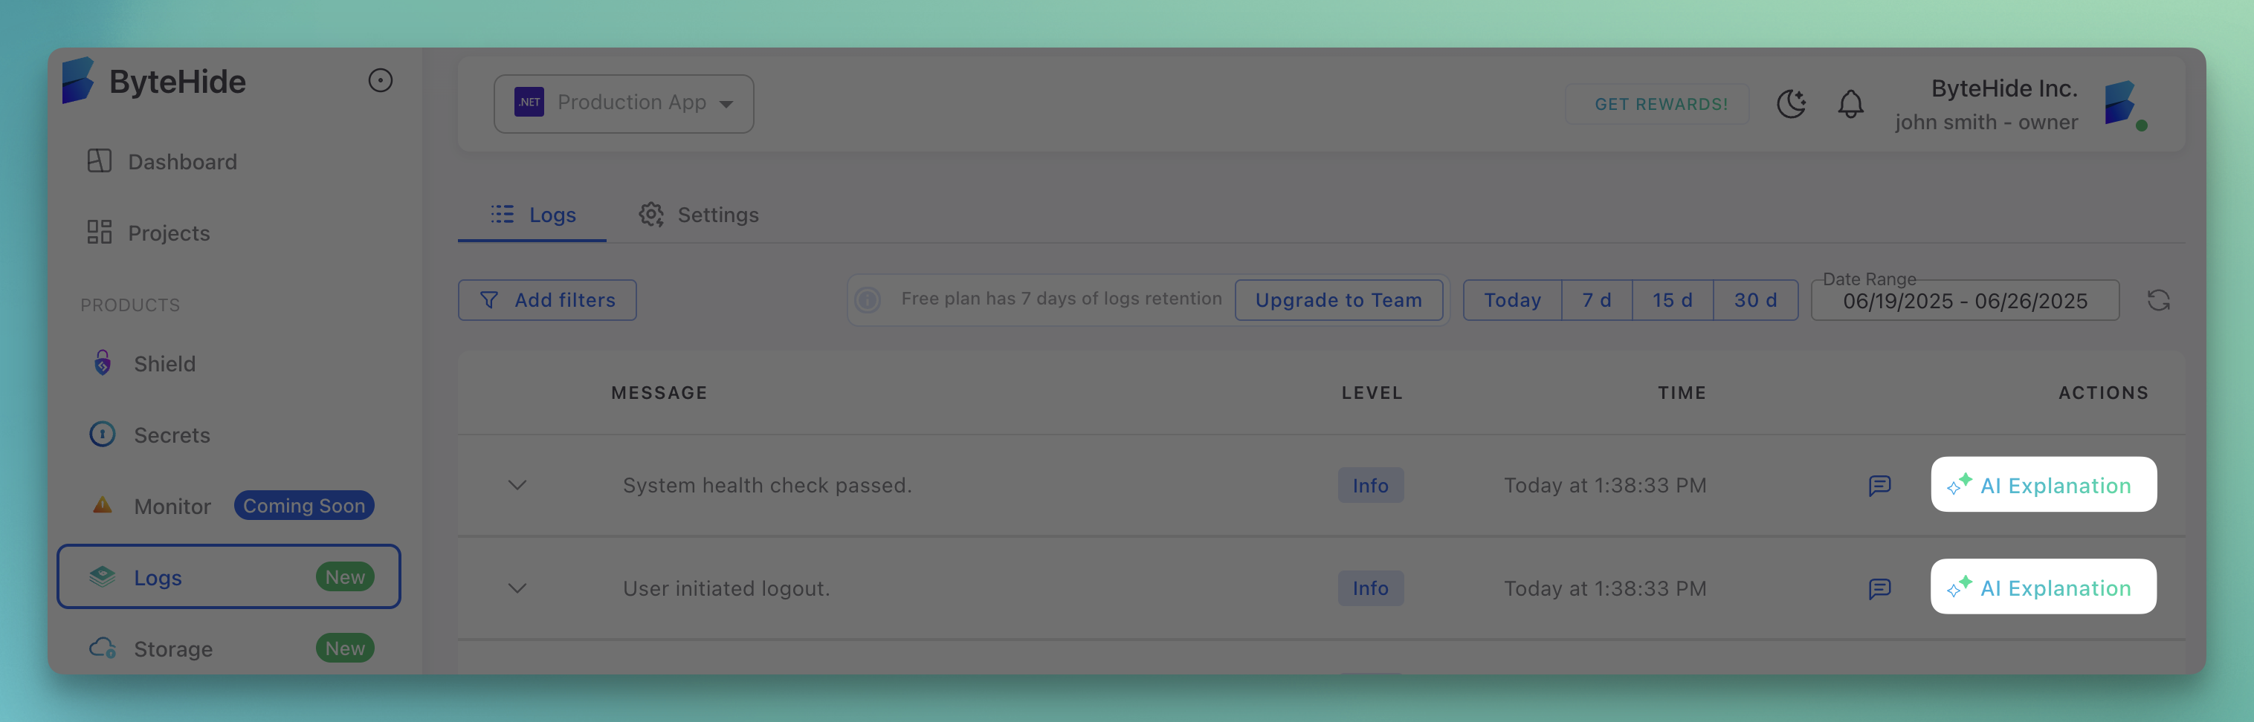This screenshot has width=2254, height=722.
Task: Click the Upgrade to Team button
Action: pyautogui.click(x=1338, y=300)
